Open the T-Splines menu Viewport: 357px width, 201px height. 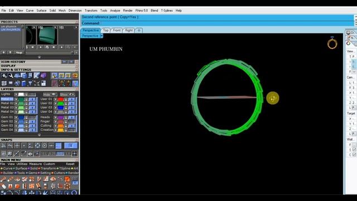167,11
